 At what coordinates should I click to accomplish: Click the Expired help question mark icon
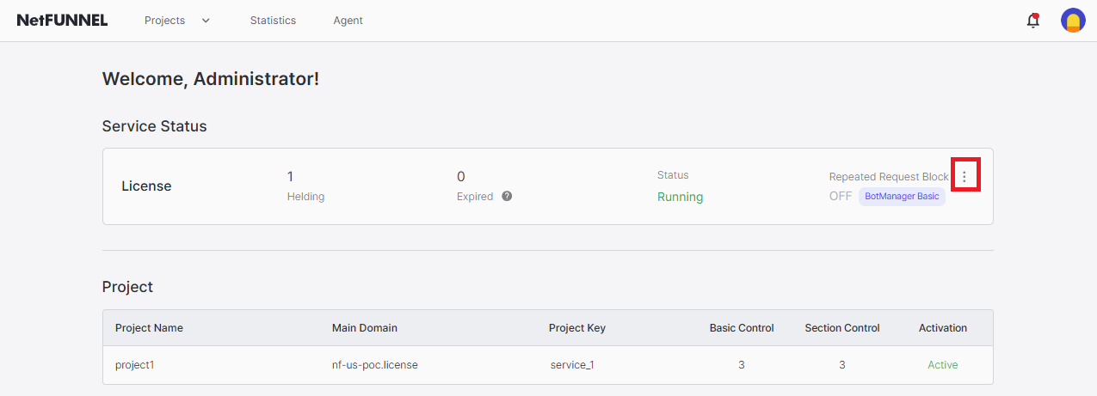click(507, 196)
